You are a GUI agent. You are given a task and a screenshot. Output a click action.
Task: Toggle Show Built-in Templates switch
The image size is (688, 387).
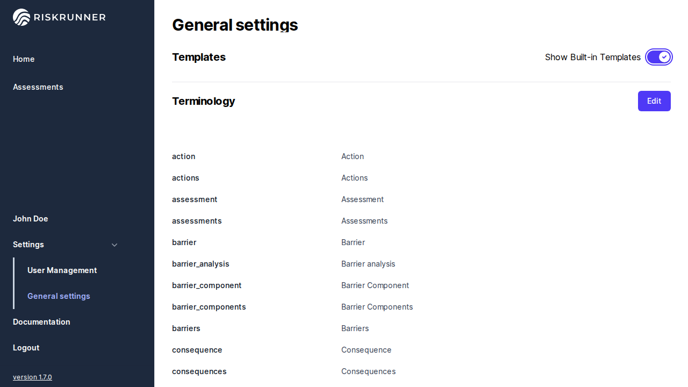[x=658, y=57]
